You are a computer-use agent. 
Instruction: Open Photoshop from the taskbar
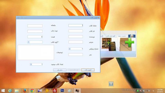click(62, 90)
